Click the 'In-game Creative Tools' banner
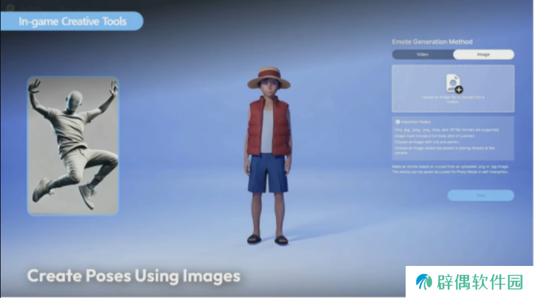 [x=72, y=21]
